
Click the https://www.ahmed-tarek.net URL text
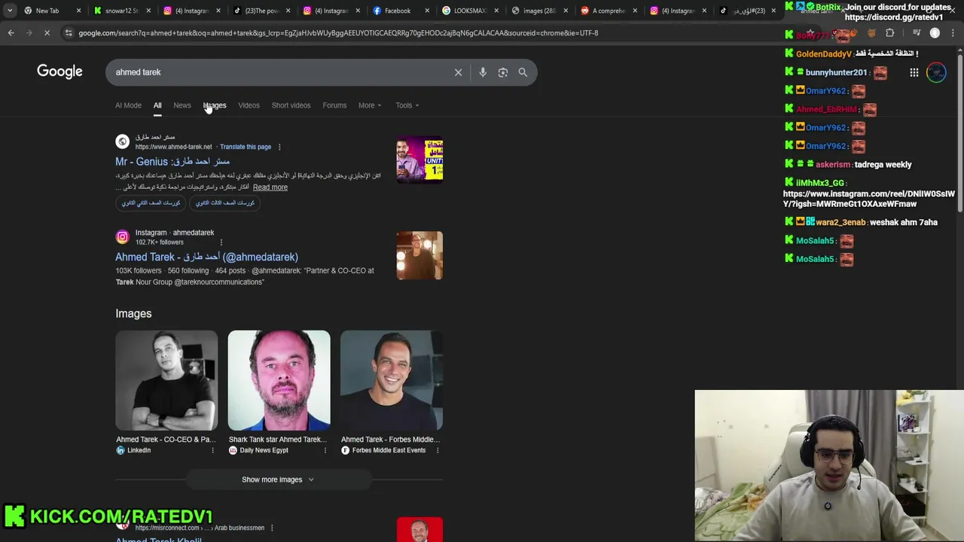click(173, 147)
